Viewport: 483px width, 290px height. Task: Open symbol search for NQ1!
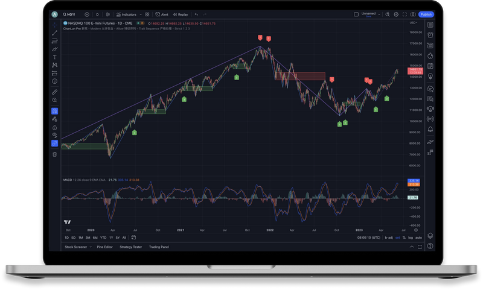[x=69, y=14]
